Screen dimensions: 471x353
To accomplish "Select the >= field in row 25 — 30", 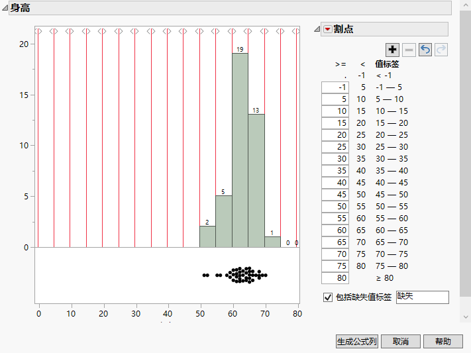I will pos(335,147).
